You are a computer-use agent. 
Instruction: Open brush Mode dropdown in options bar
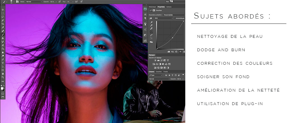click(34, 2)
